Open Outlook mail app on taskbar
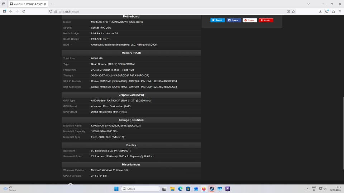Viewport: 344px width, 193px height. pyautogui.click(x=196, y=189)
